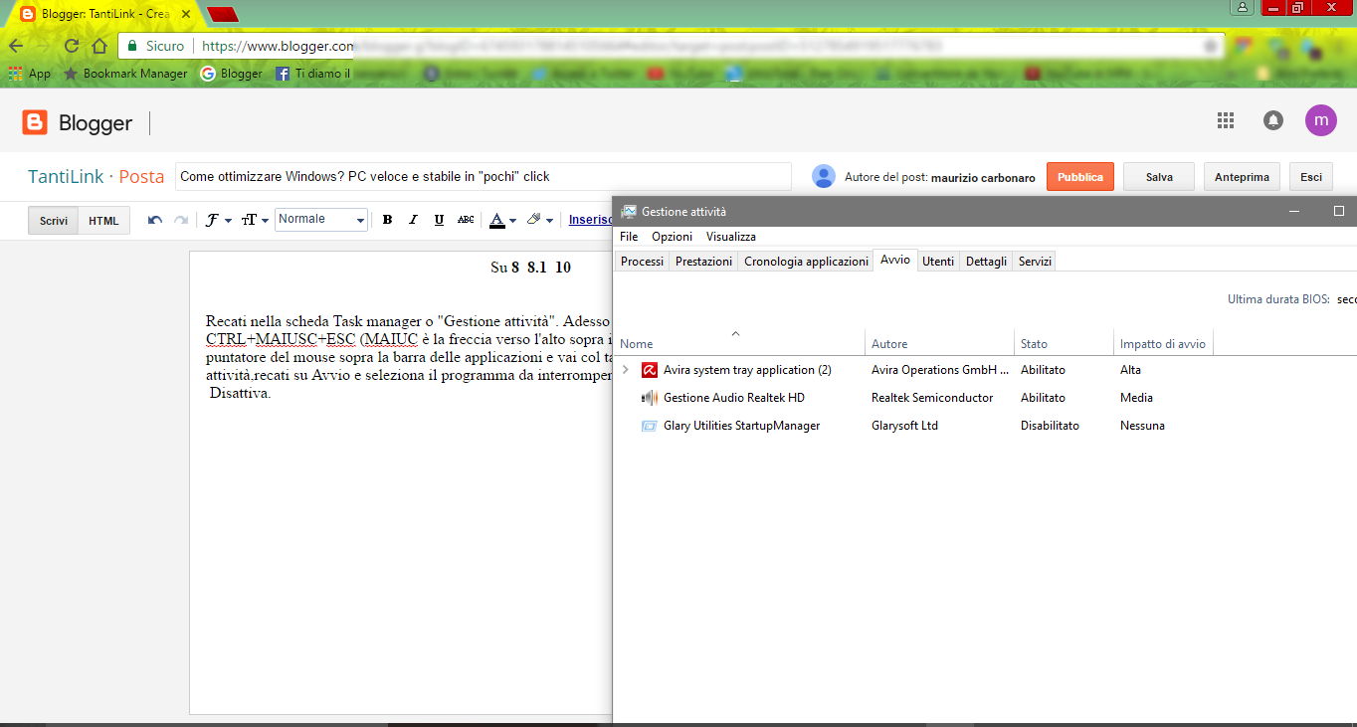Viewport: 1357px width, 727px height.
Task: Switch to the Servizi tab
Action: (x=1035, y=262)
